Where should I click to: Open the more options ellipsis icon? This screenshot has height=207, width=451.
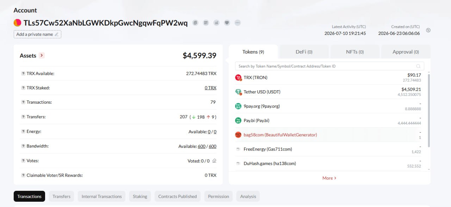pos(237,23)
